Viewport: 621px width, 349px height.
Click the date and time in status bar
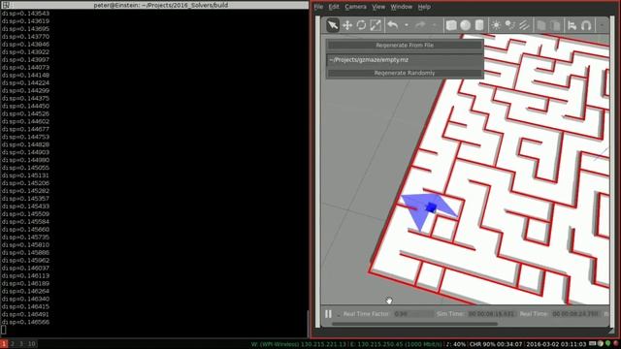[556, 344]
